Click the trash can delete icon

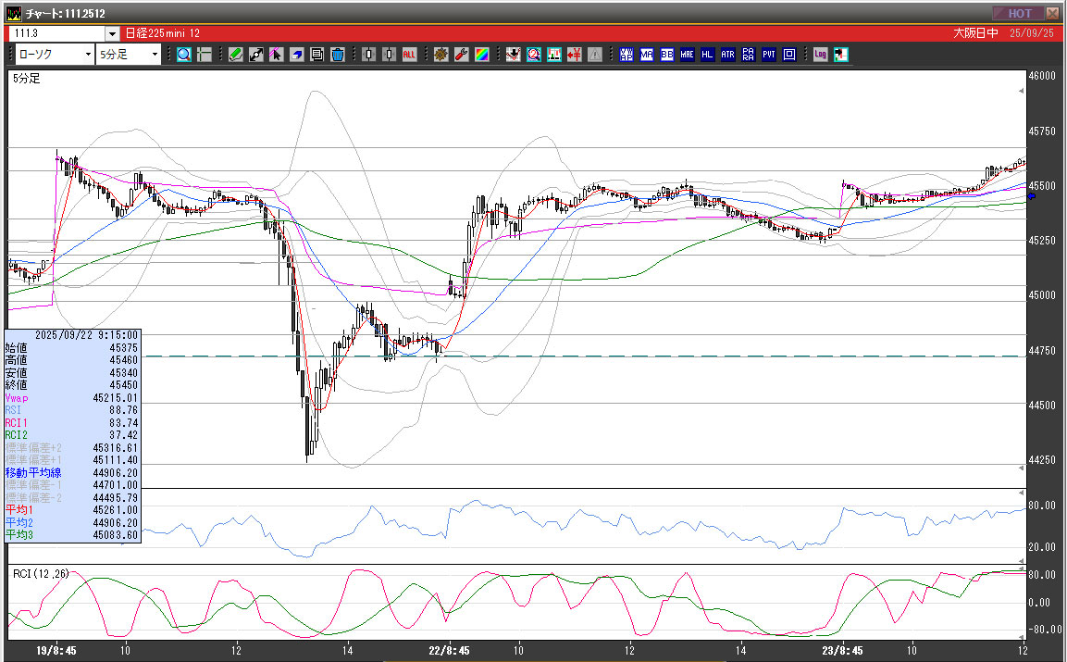338,55
